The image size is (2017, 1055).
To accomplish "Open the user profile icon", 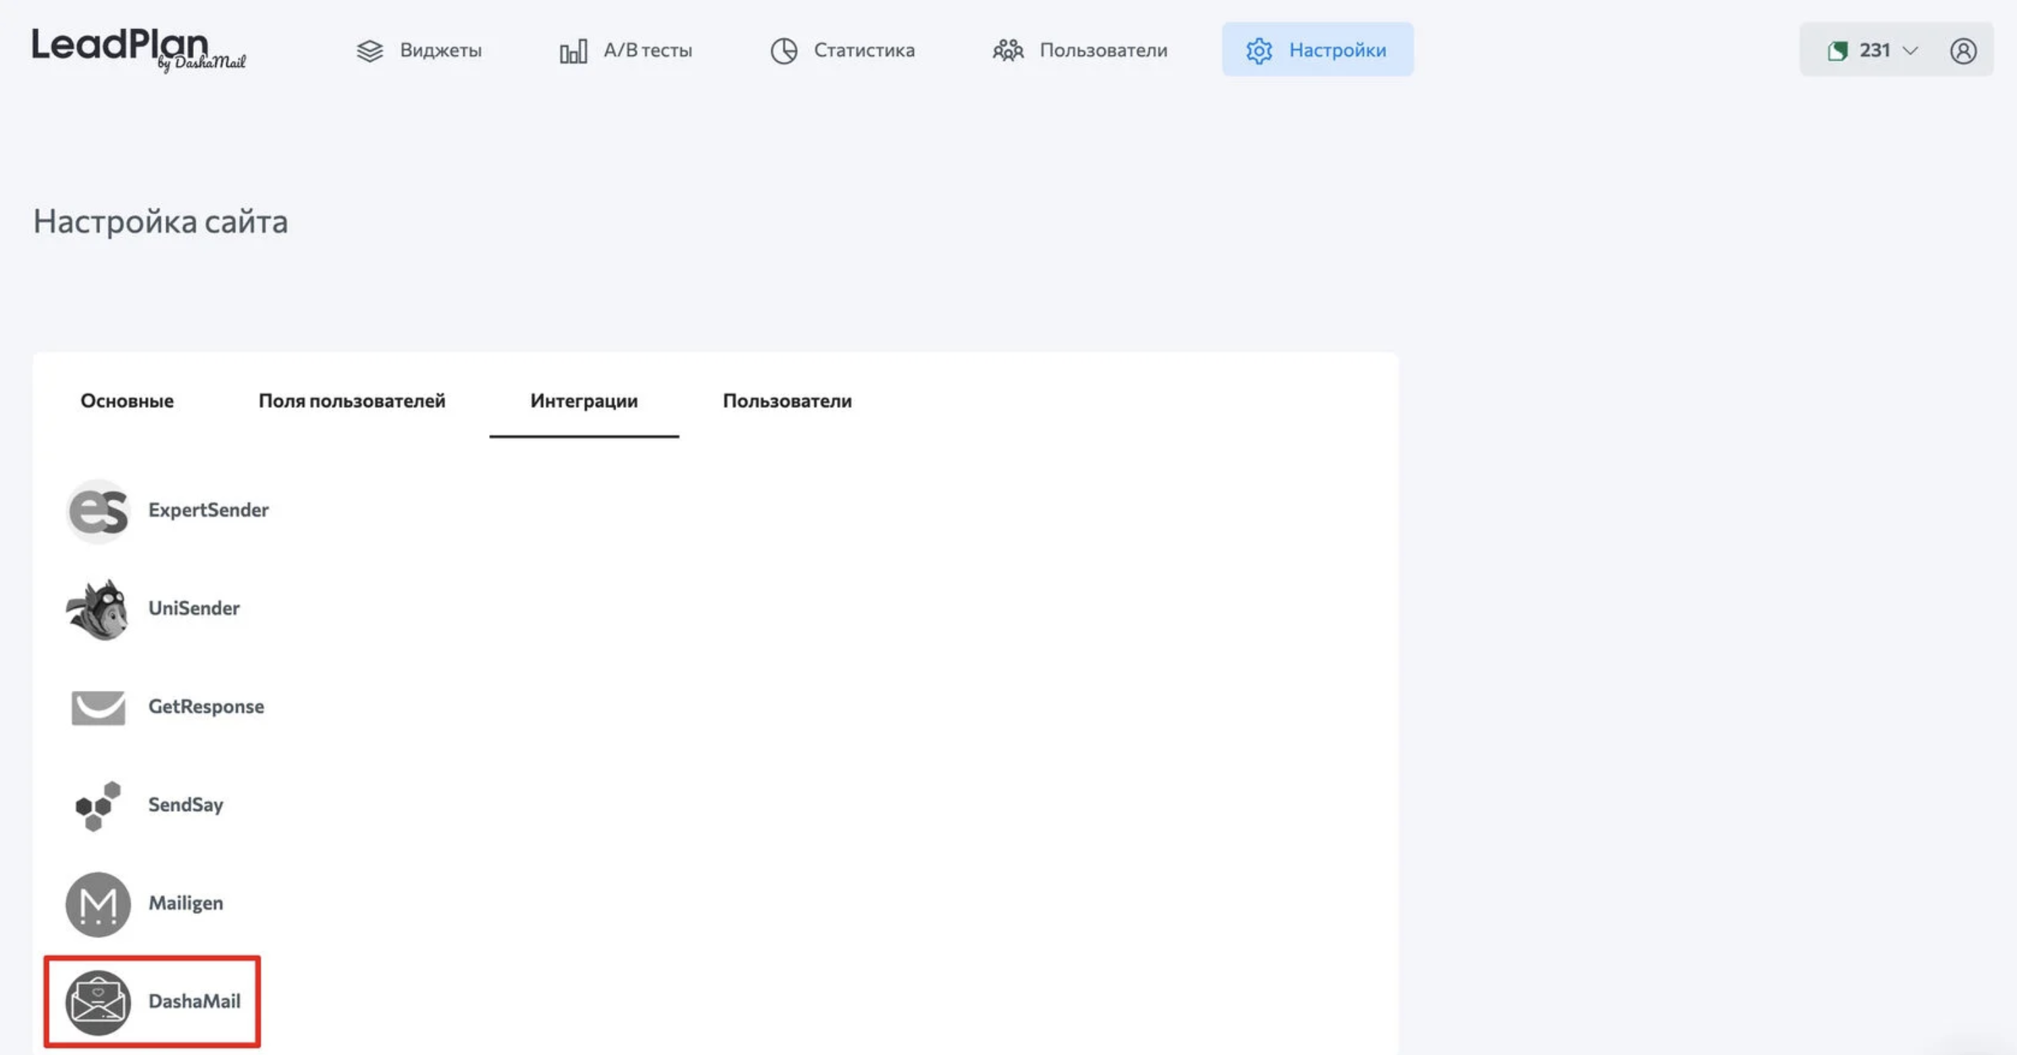I will tap(1963, 51).
